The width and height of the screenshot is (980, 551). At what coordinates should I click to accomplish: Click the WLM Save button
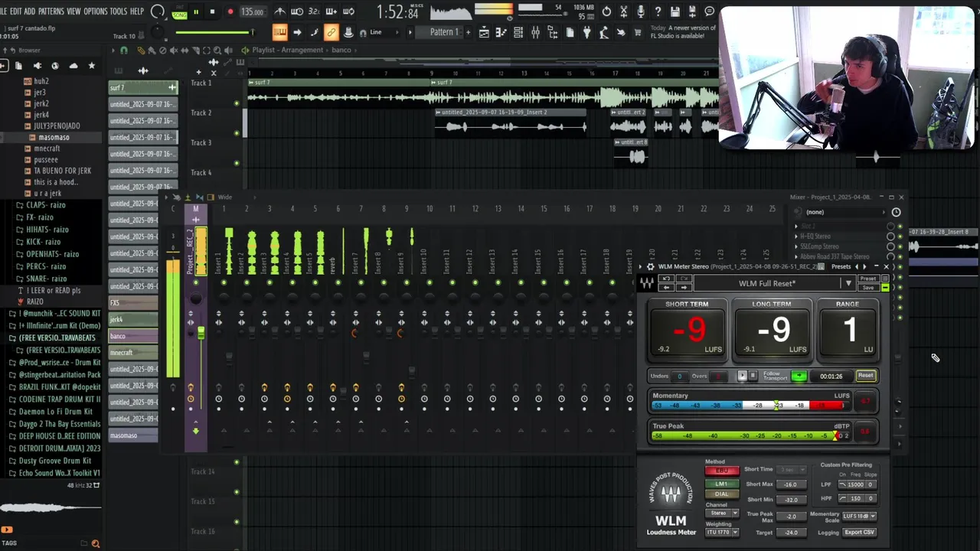[867, 288]
